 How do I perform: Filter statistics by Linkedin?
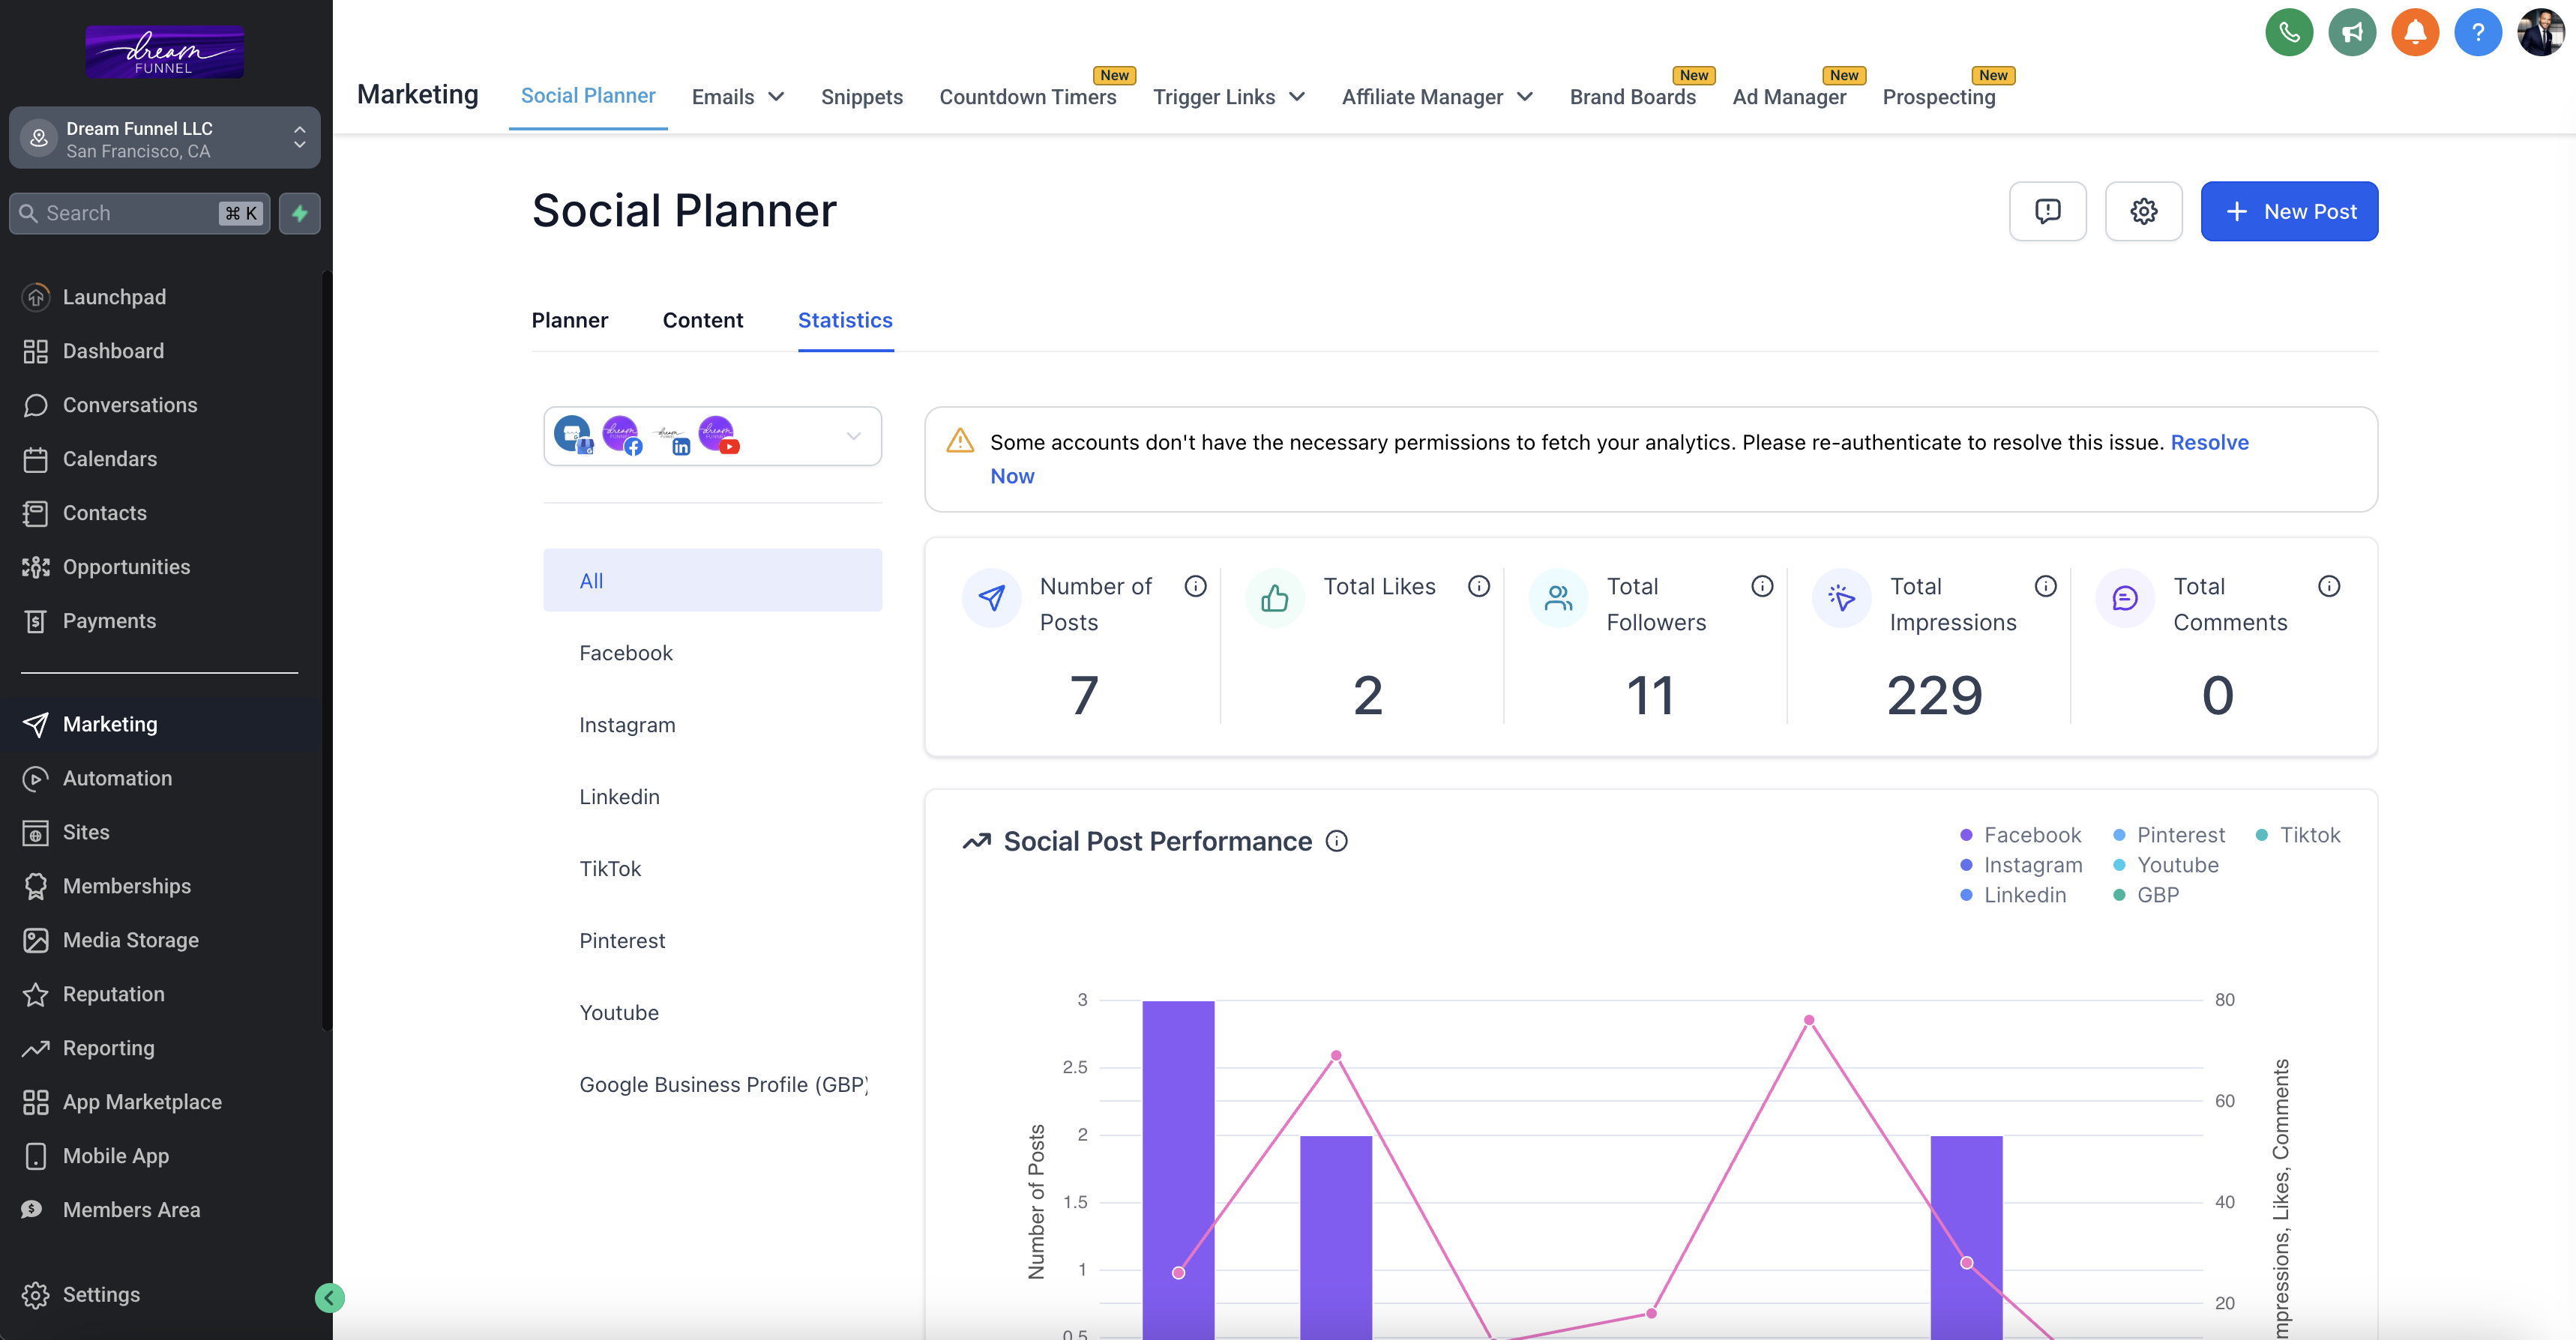[619, 797]
